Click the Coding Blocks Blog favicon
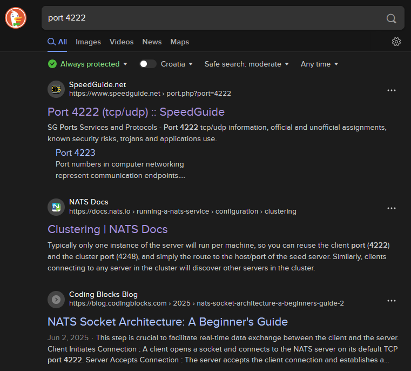Image resolution: width=411 pixels, height=371 pixels. 56,299
